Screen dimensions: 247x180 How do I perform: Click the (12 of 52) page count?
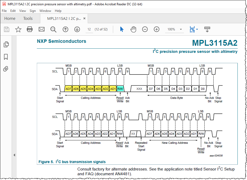101,29
